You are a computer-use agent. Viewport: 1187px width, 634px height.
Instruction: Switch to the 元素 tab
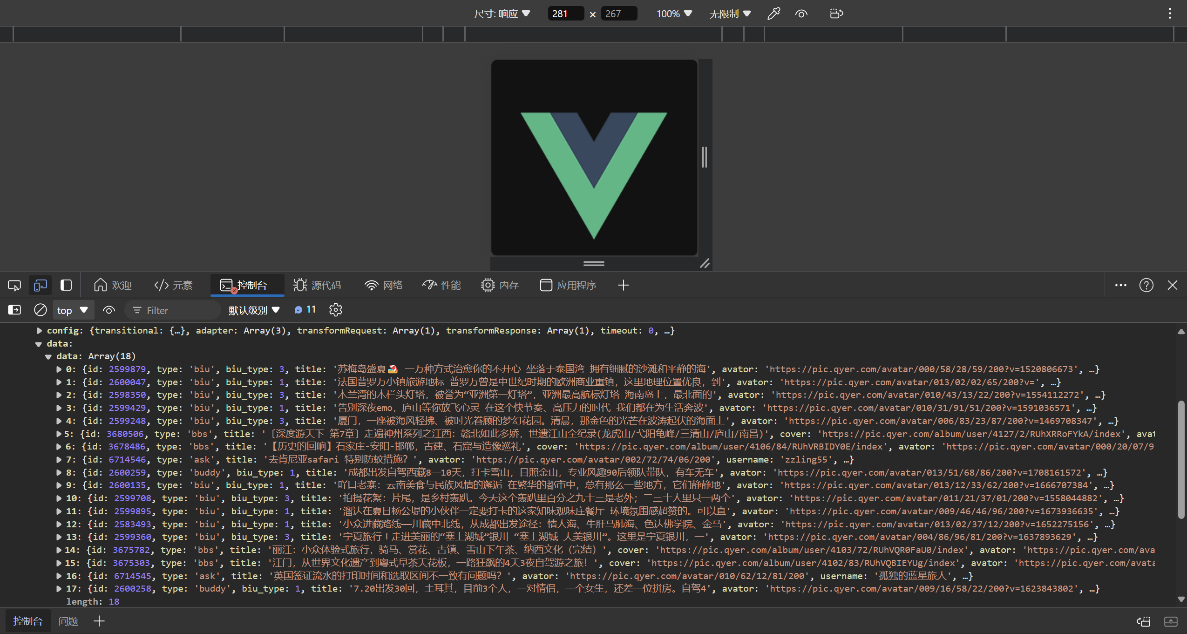[x=173, y=285]
